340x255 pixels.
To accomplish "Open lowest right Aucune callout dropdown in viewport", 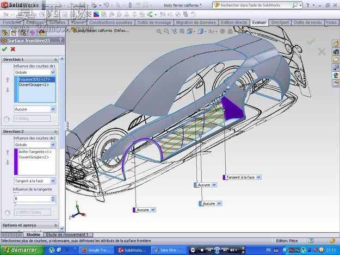I will click(x=219, y=204).
